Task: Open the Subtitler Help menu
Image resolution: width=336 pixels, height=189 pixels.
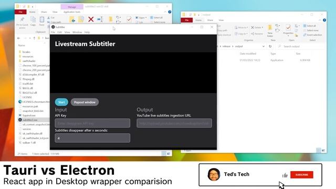Action: click(87, 32)
